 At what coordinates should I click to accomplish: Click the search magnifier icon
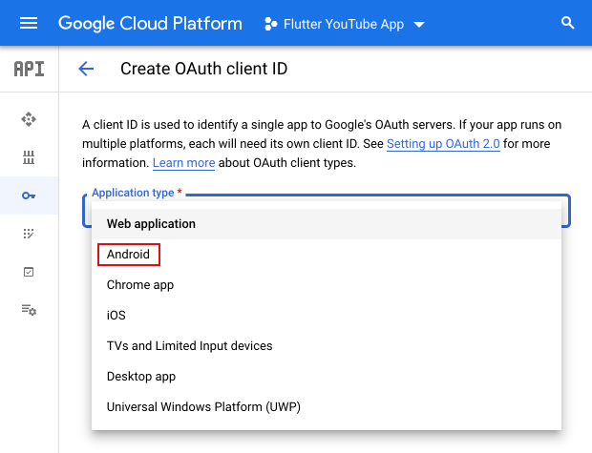(x=568, y=23)
